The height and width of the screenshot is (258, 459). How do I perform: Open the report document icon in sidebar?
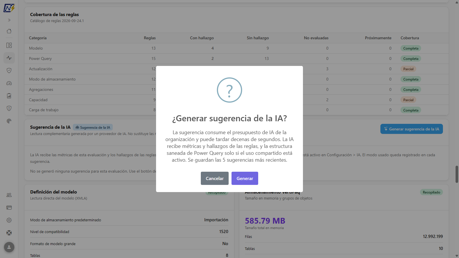pos(9,96)
